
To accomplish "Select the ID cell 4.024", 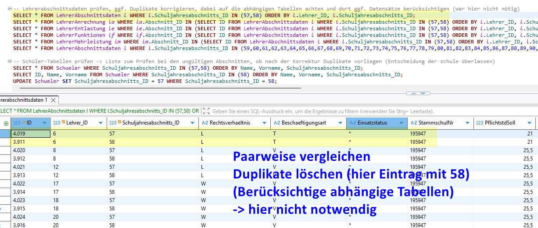I will [31, 217].
